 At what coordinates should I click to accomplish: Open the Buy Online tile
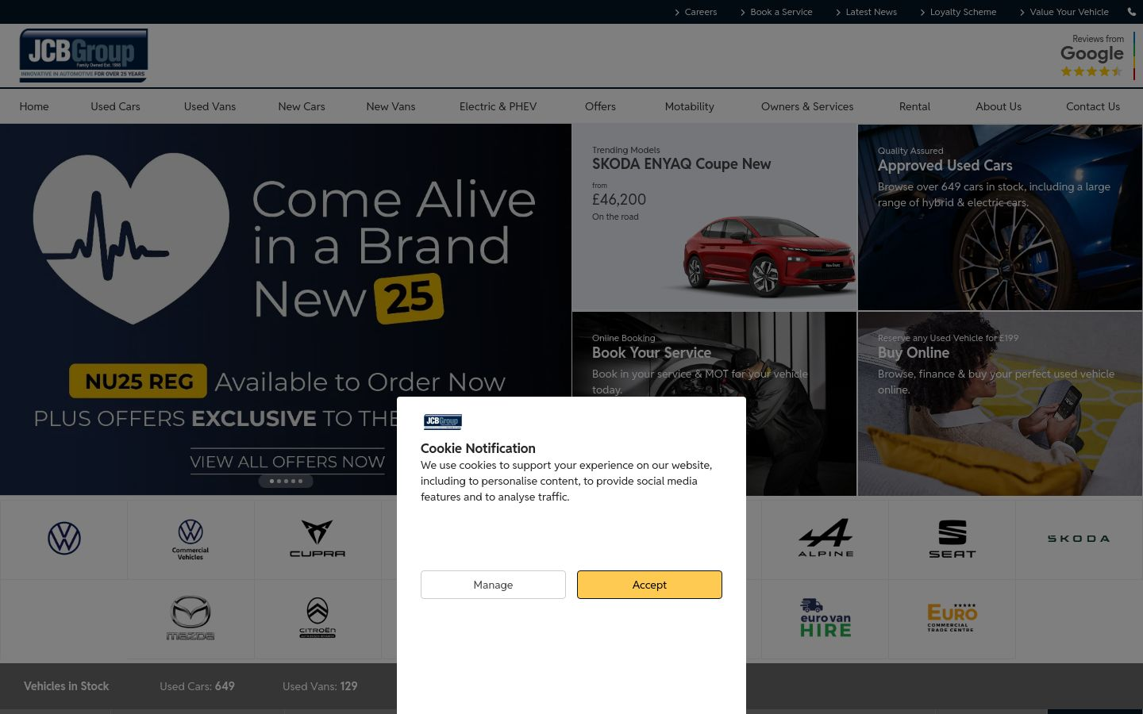pyautogui.click(x=1000, y=404)
